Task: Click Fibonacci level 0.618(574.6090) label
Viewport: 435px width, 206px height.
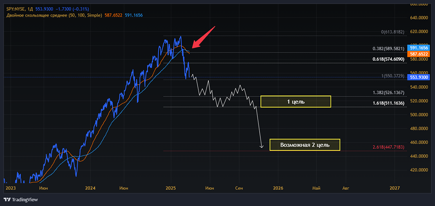Action: tap(388, 59)
